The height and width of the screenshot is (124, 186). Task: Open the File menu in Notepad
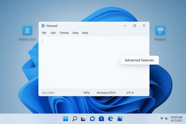click(x=44, y=33)
